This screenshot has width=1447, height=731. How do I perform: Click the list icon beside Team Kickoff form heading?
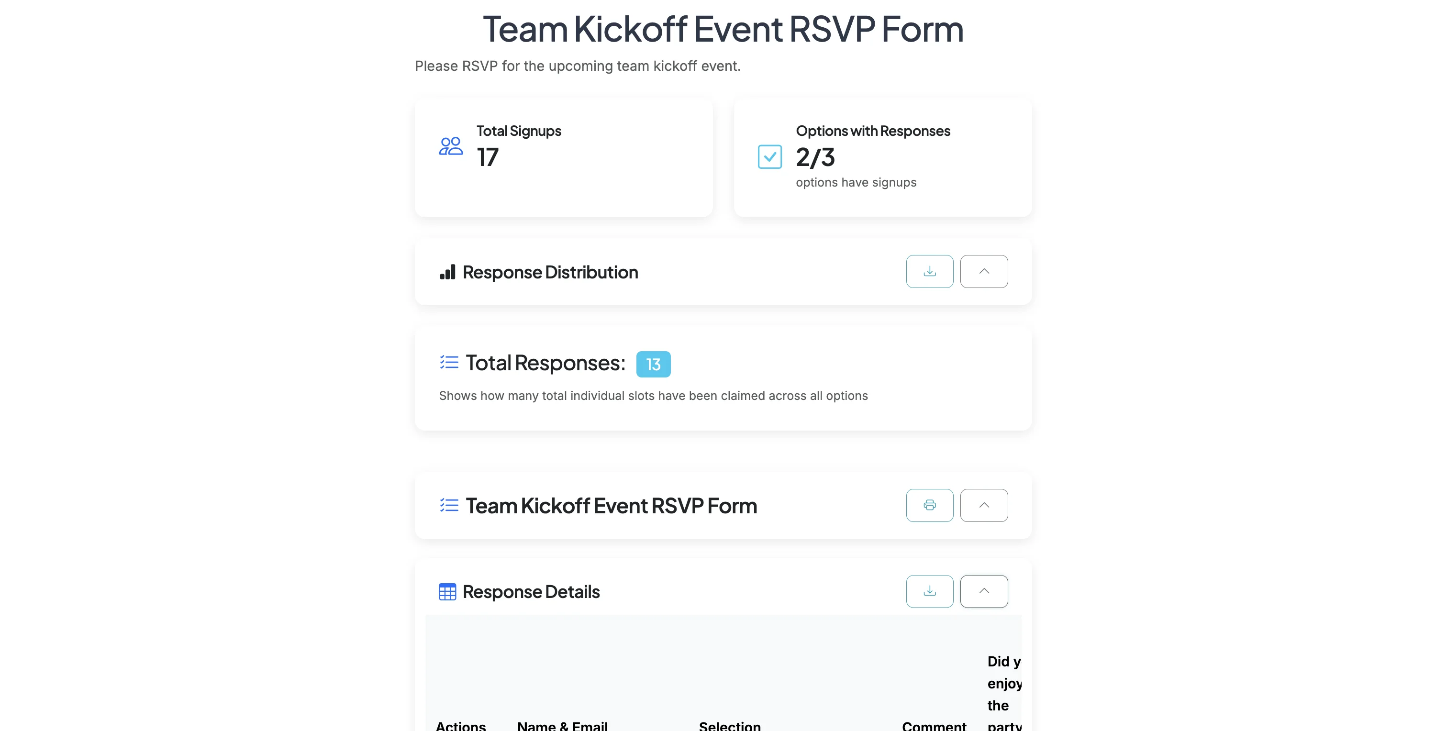[x=449, y=505]
